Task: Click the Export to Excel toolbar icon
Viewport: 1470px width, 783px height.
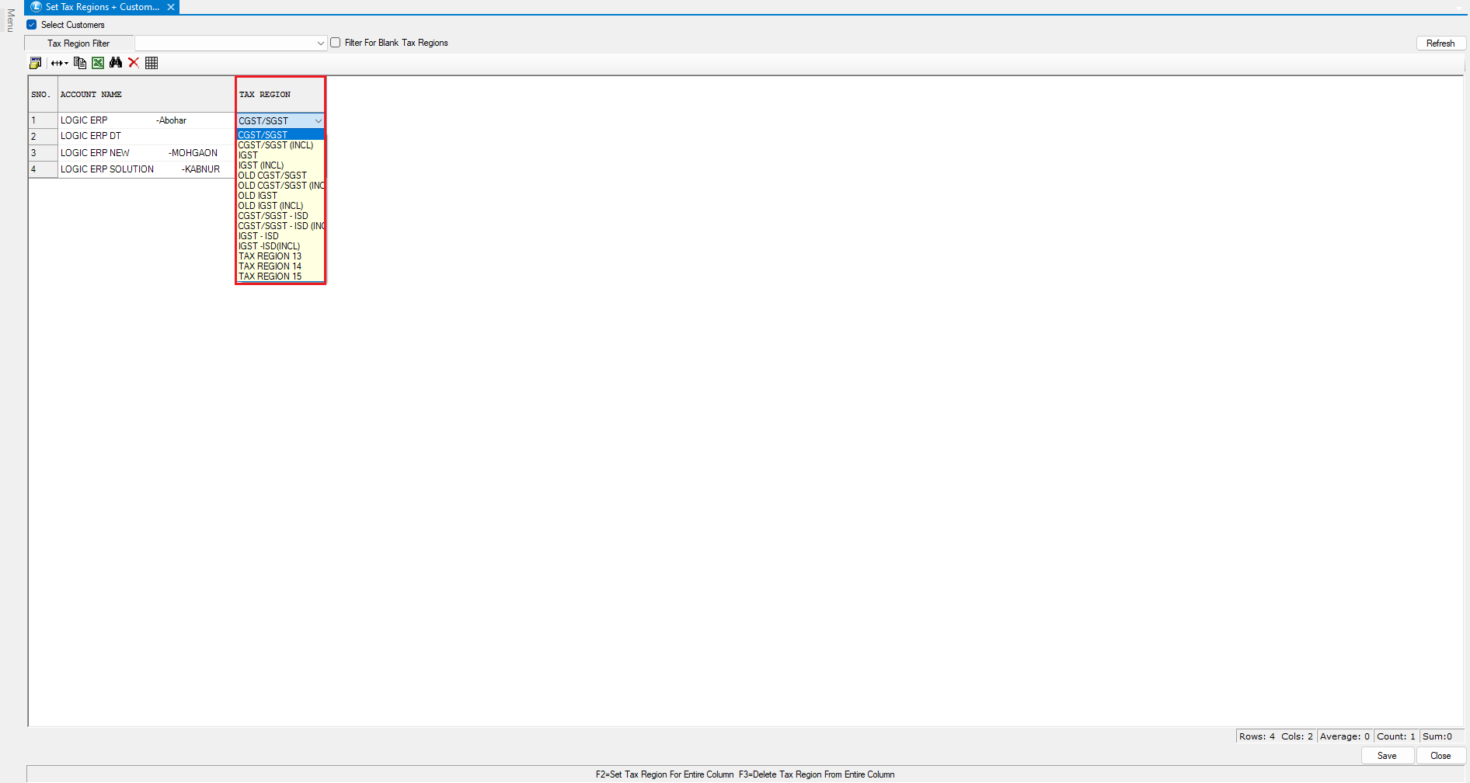Action: click(98, 63)
